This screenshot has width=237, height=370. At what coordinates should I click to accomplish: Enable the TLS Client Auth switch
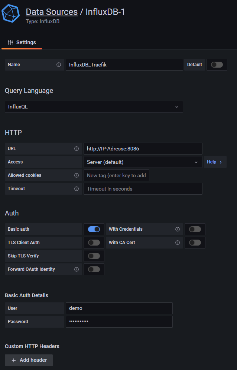[x=94, y=243]
